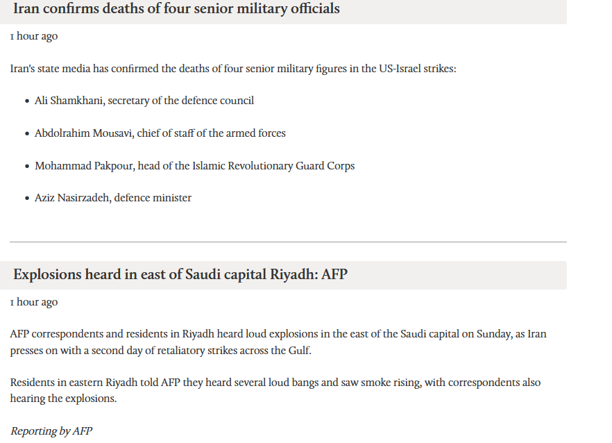Click the bullet point beside Aziz Nasirzadeh
The height and width of the screenshot is (443, 612).
coord(27,199)
